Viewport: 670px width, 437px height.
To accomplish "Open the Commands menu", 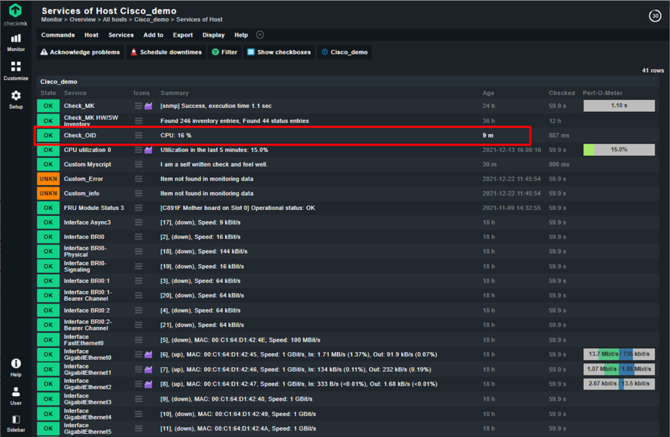I will coord(58,35).
